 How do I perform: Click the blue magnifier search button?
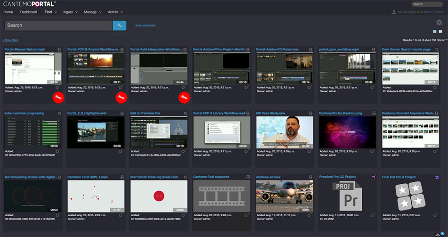click(120, 25)
